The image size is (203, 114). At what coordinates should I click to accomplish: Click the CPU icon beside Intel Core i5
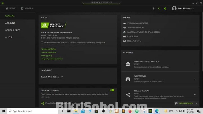coord(125,32)
